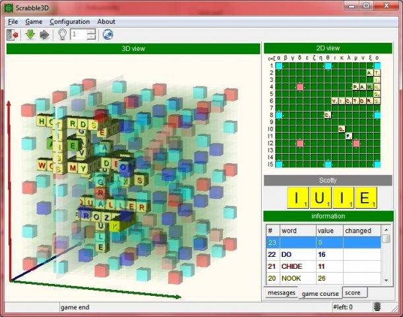Switch to the messages tab
403x317 pixels.
[x=282, y=293]
